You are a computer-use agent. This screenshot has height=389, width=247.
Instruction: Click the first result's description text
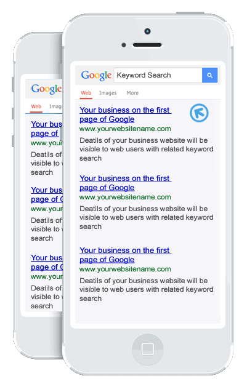click(147, 150)
